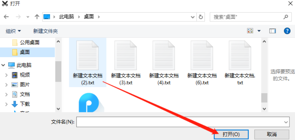Open the 文件名 dropdown arrow
Screen dimensions: 295x140
coord(286,122)
